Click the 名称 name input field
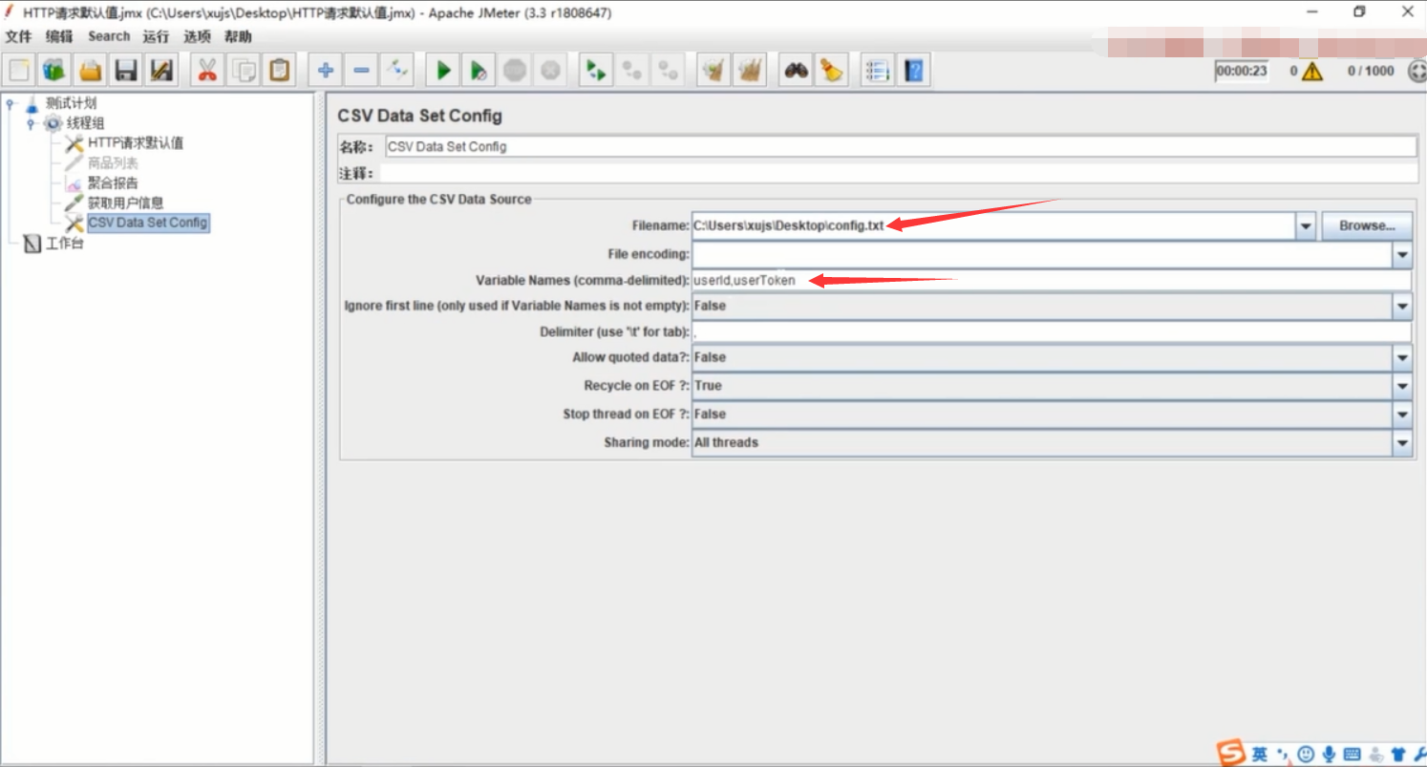Image resolution: width=1427 pixels, height=767 pixels. 901,147
